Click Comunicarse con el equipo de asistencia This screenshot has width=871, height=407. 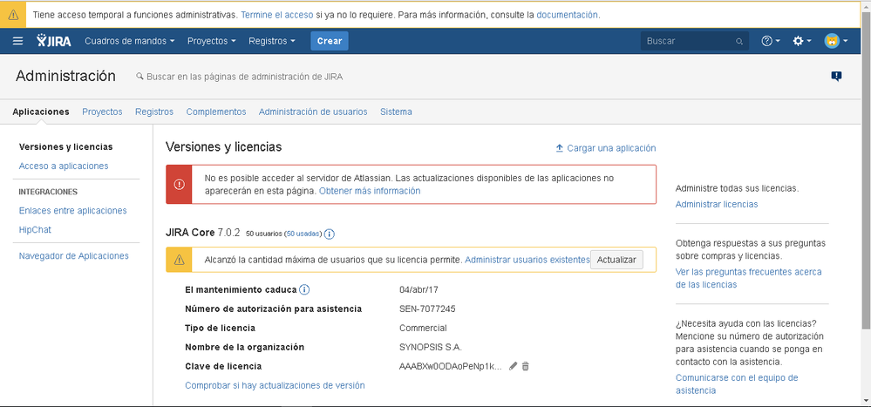point(737,384)
